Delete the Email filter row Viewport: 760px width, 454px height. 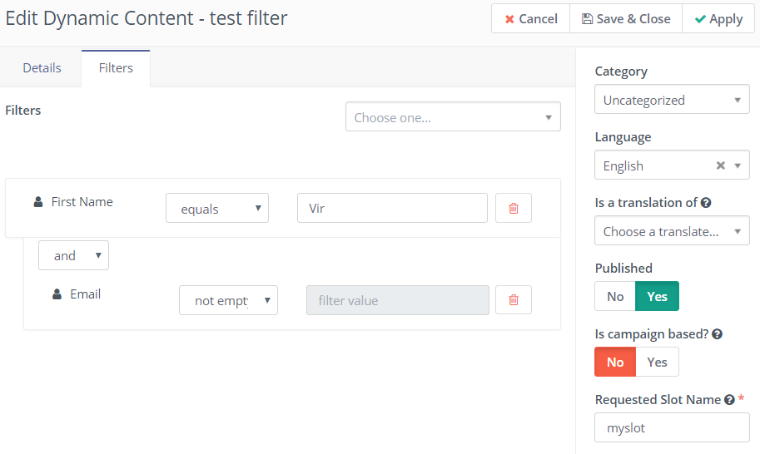point(514,300)
